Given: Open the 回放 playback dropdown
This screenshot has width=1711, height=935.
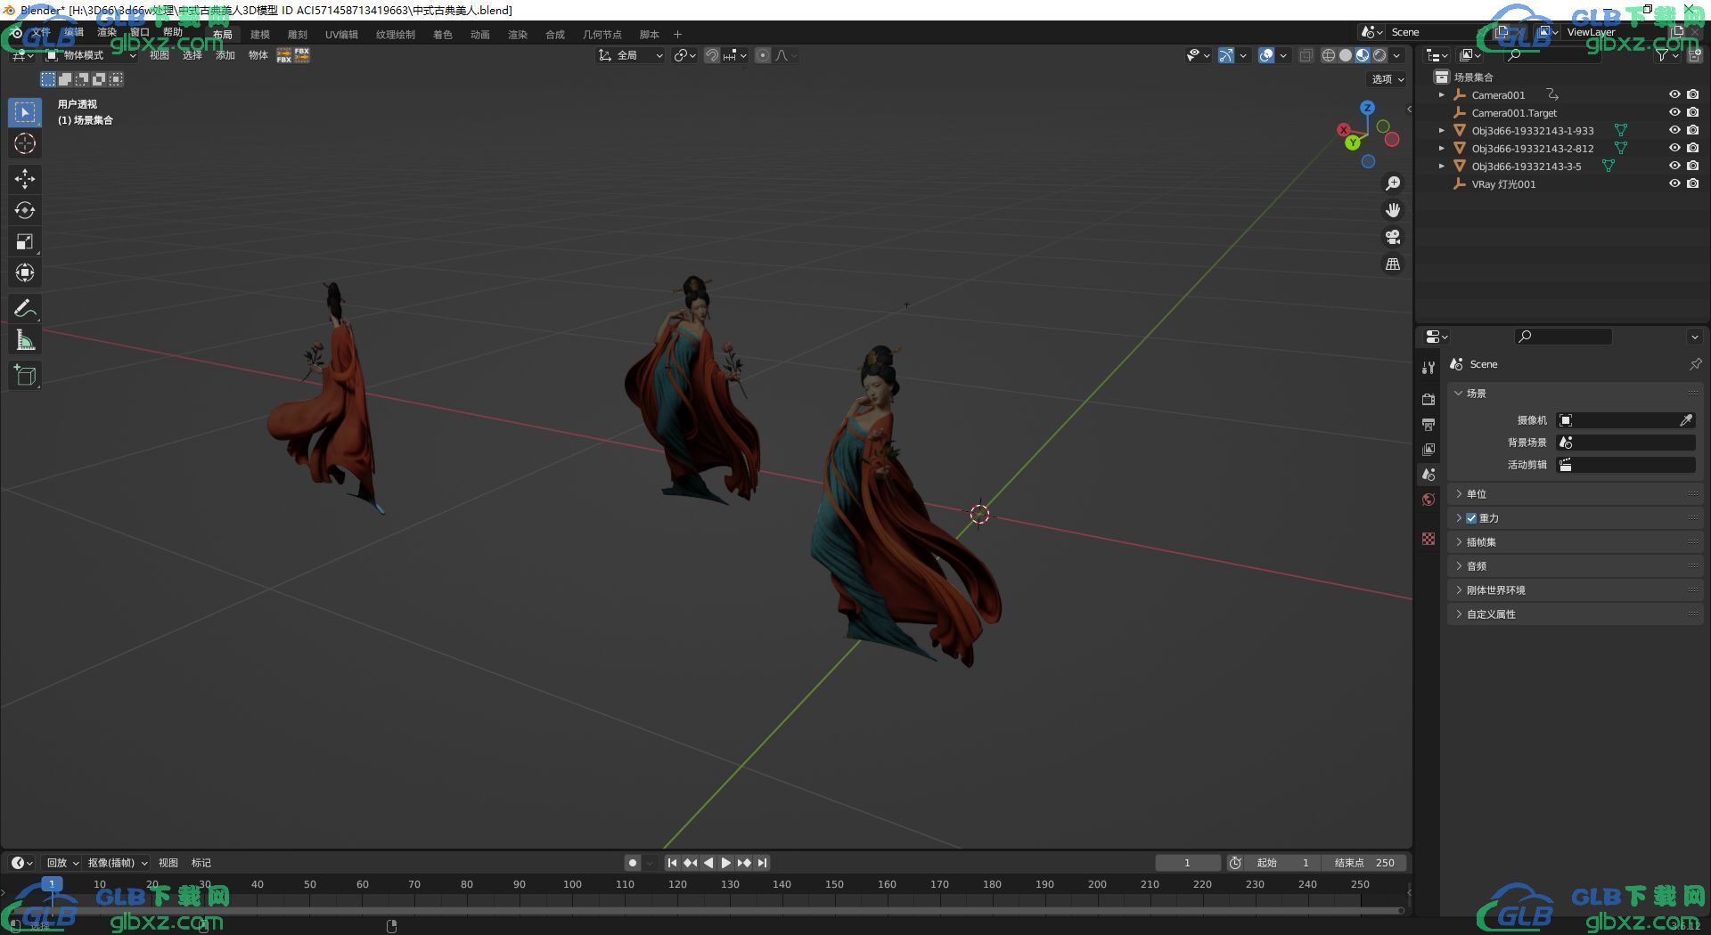Looking at the screenshot, I should 62,863.
